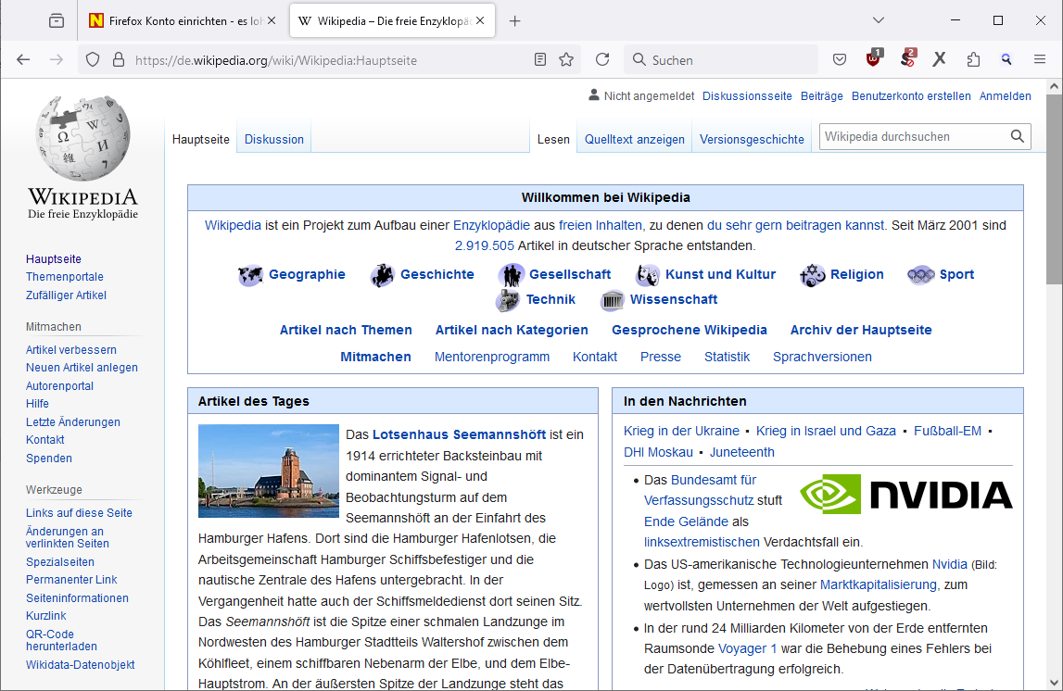Select the Hauptseite page tab
Screen dimensions: 1063x691
click(201, 140)
